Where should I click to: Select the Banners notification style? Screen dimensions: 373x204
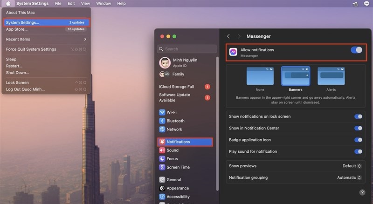pos(296,76)
